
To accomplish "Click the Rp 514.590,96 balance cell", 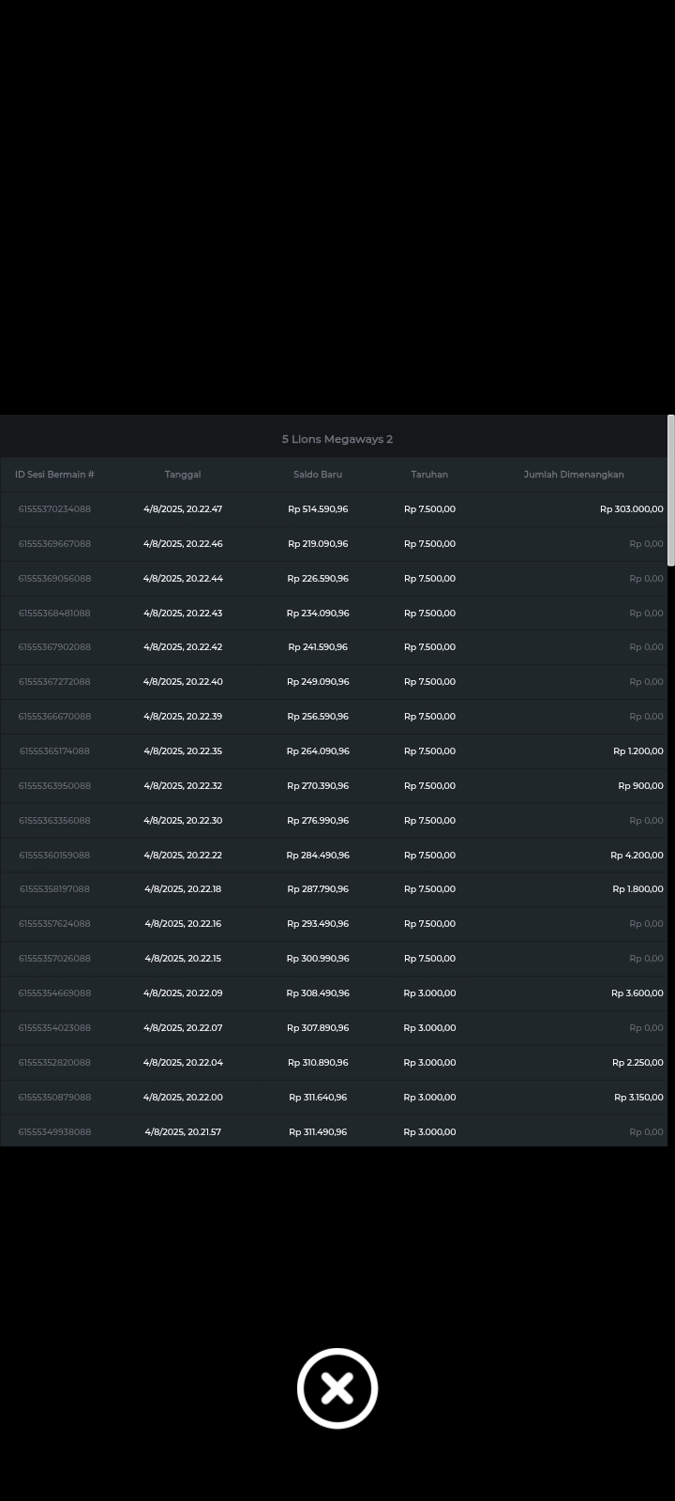I will point(318,509).
